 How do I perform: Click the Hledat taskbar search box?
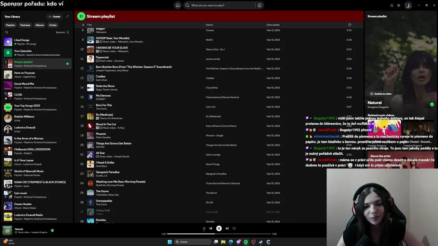point(193,242)
